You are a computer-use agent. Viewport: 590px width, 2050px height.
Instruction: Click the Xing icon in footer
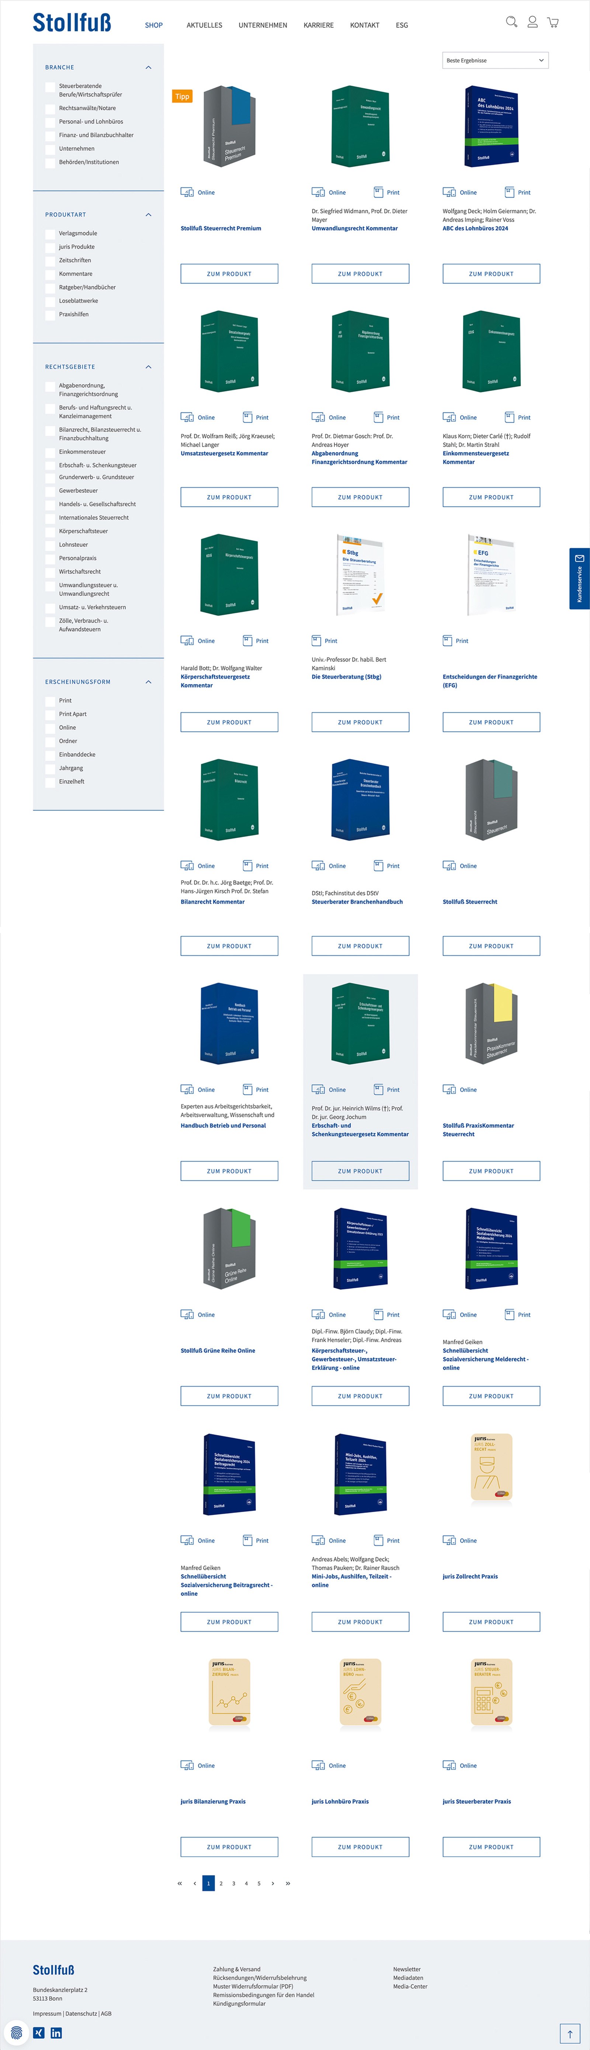pos(39,2033)
